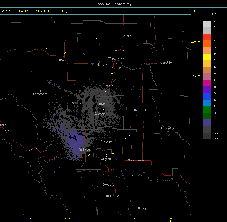Viewport: 227px width, 222px height.
Task: Click the Limestone label
Action: click(40, 94)
